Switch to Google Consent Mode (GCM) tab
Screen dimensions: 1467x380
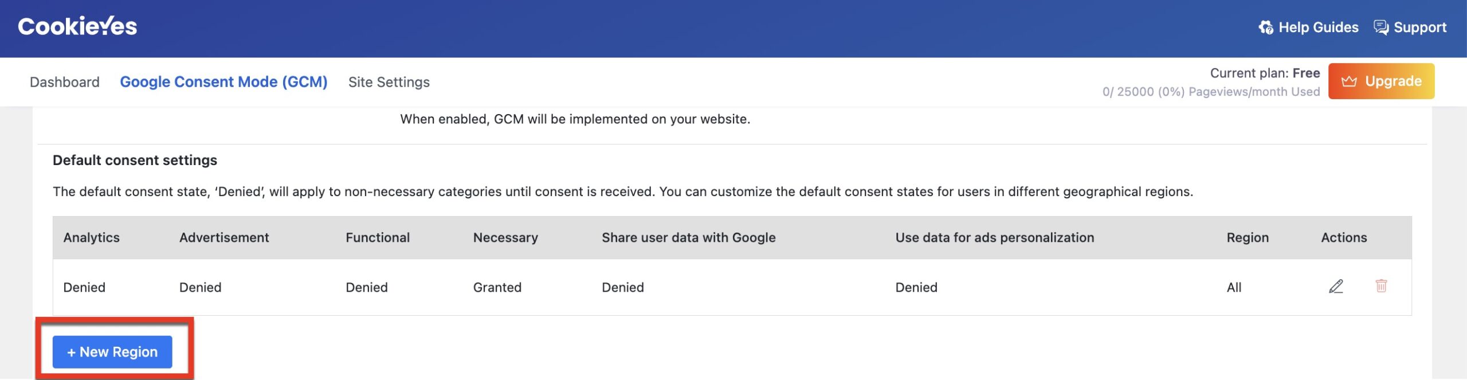223,82
